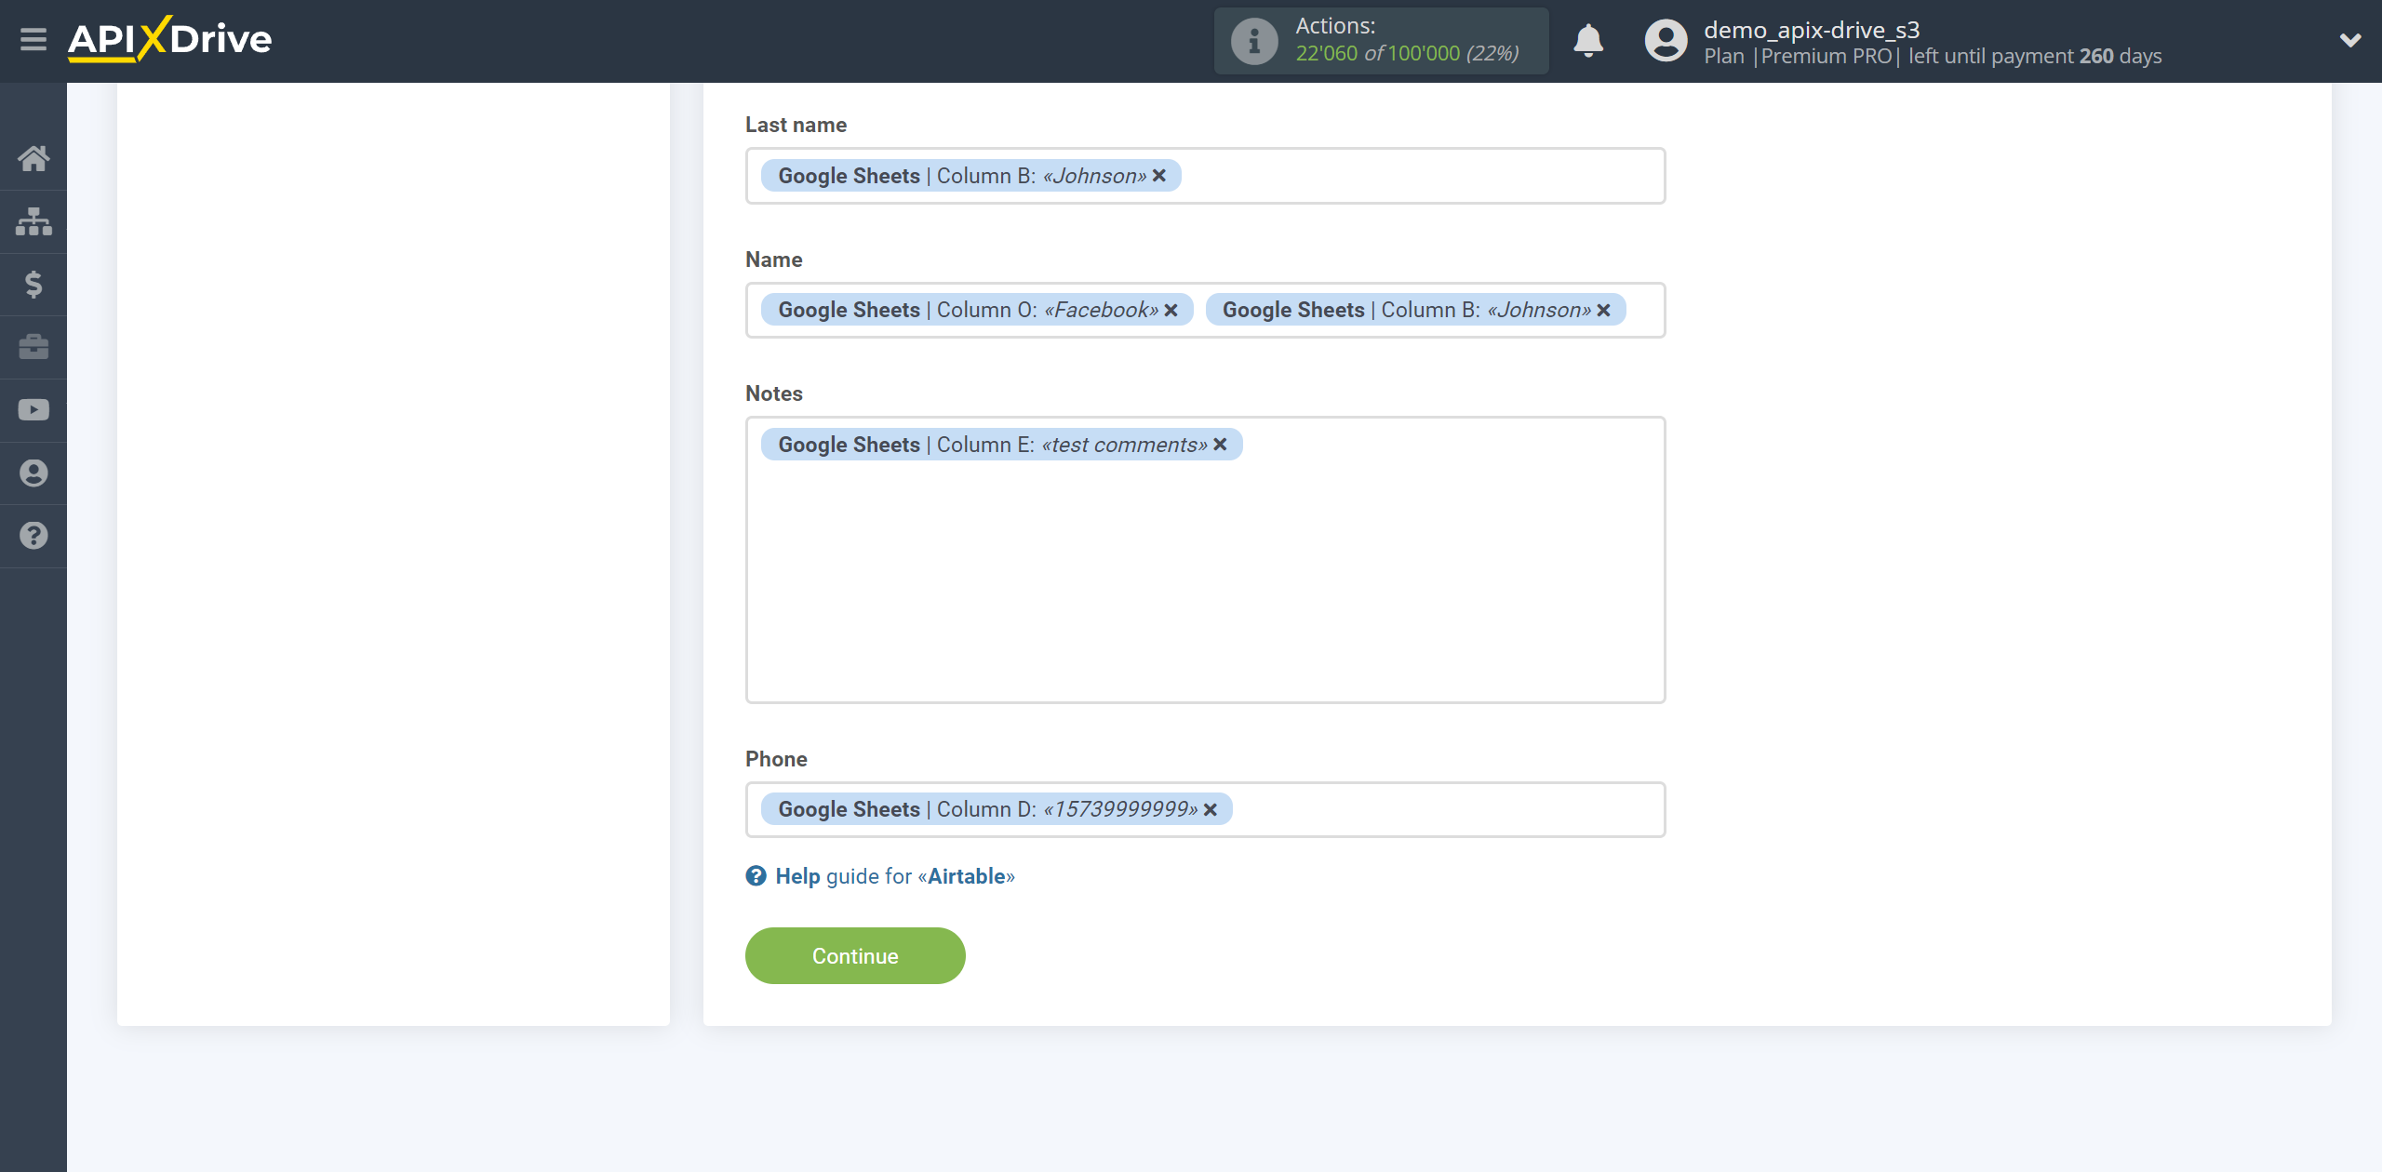This screenshot has height=1172, width=2382.
Task: Select the Column O Facebook tag
Action: (x=977, y=311)
